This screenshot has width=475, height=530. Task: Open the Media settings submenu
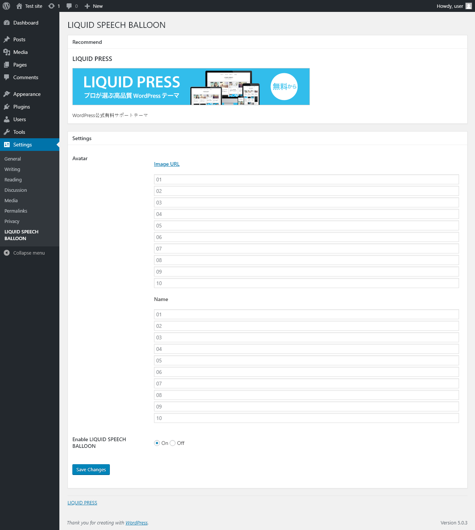click(11, 200)
